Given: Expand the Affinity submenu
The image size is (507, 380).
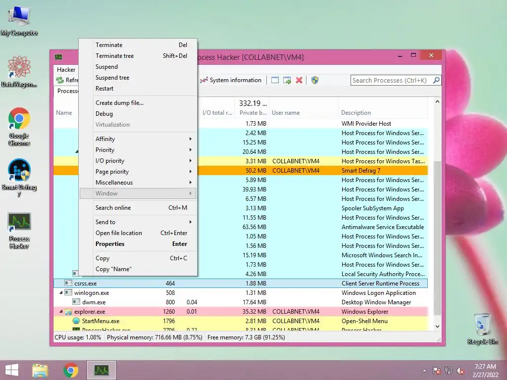Looking at the screenshot, I should (x=138, y=139).
